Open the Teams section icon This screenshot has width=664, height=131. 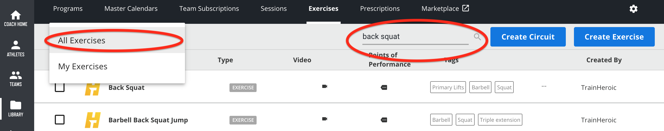tap(16, 75)
